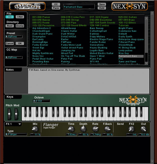Open folder 033-040 Basses
This screenshot has height=164, width=157.
coord(41,20)
